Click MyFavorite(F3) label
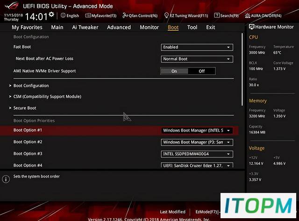The width and height of the screenshot is (299, 221). [x=104, y=15]
